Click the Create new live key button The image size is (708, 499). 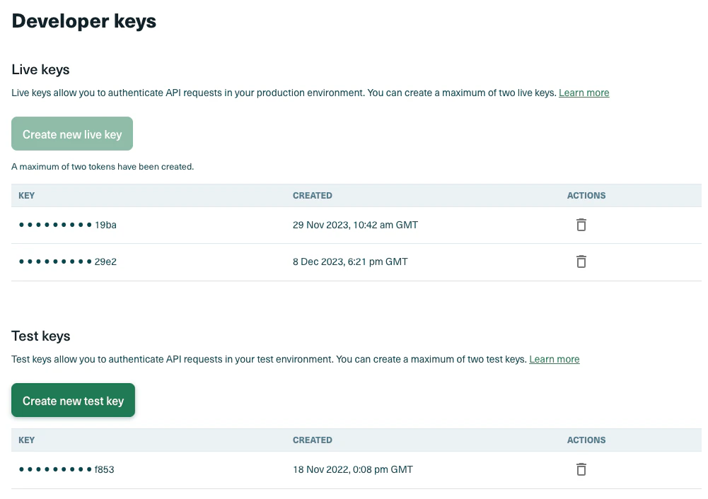coord(71,133)
